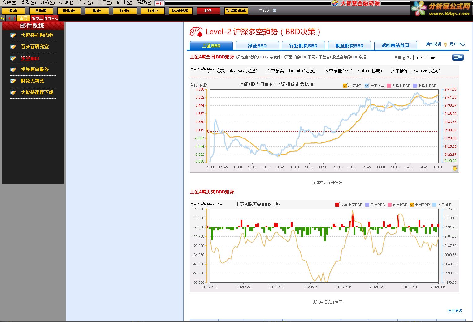Click the 行业2 toolbar button
This screenshot has width=473, height=322.
pyautogui.click(x=153, y=11)
